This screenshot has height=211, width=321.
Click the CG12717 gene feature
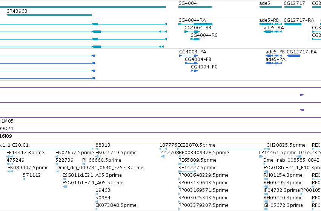pyautogui.click(x=292, y=7)
